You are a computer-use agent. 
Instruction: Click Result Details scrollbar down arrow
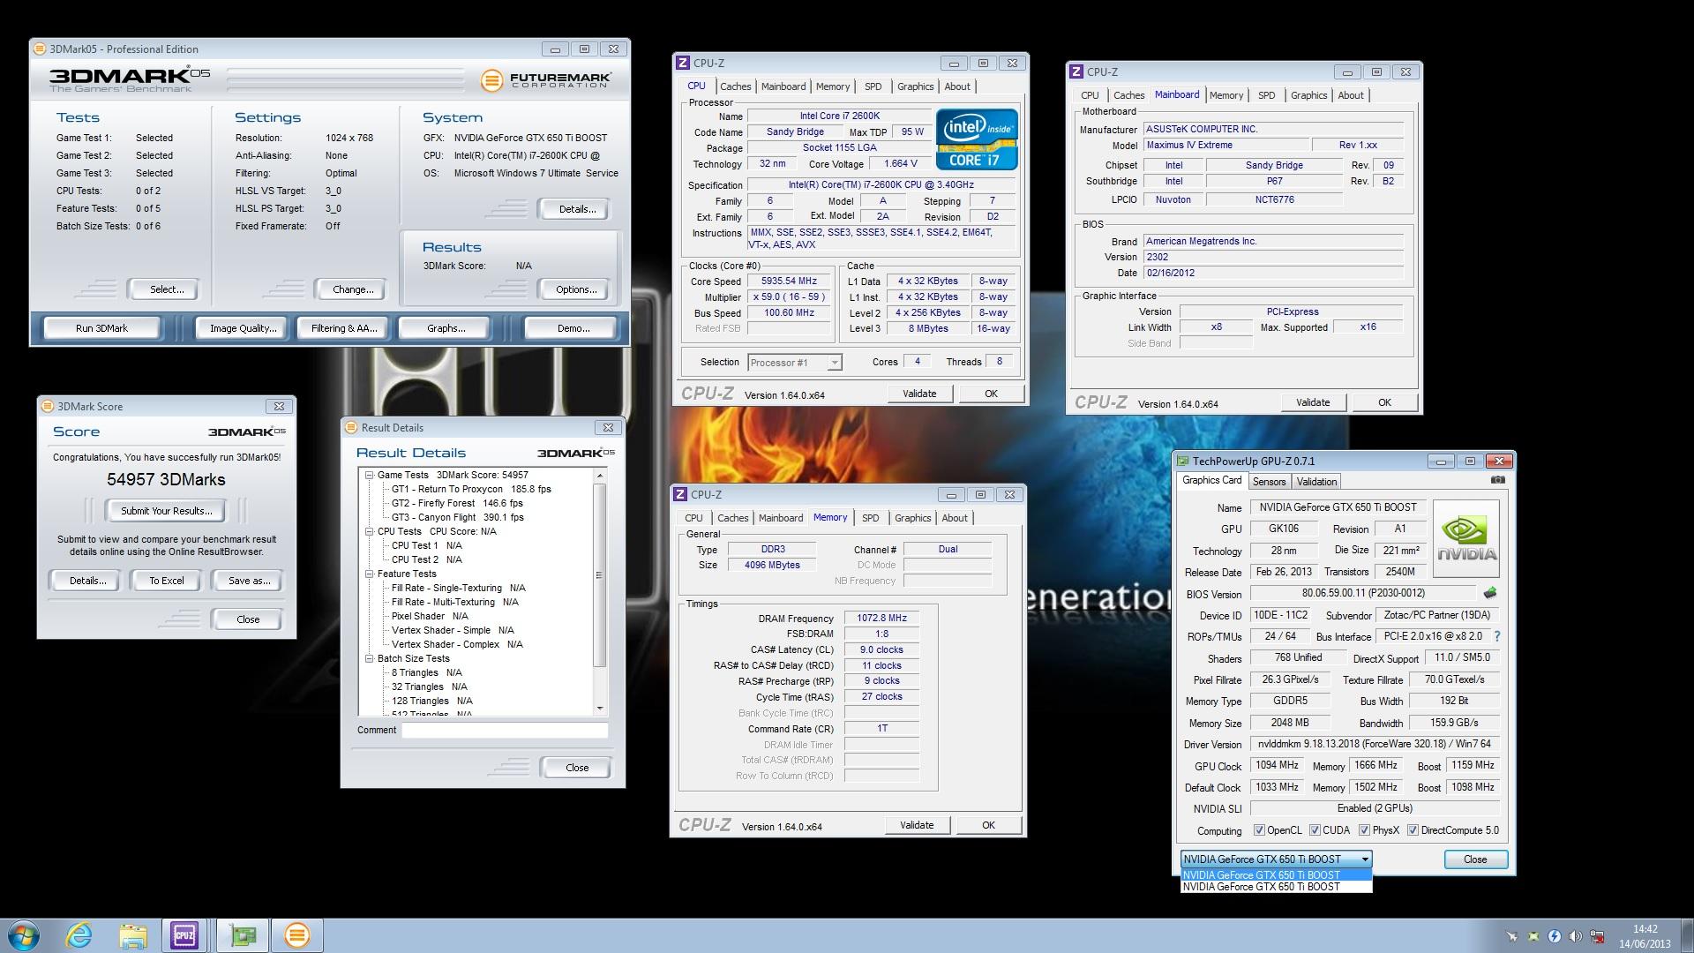coord(600,708)
